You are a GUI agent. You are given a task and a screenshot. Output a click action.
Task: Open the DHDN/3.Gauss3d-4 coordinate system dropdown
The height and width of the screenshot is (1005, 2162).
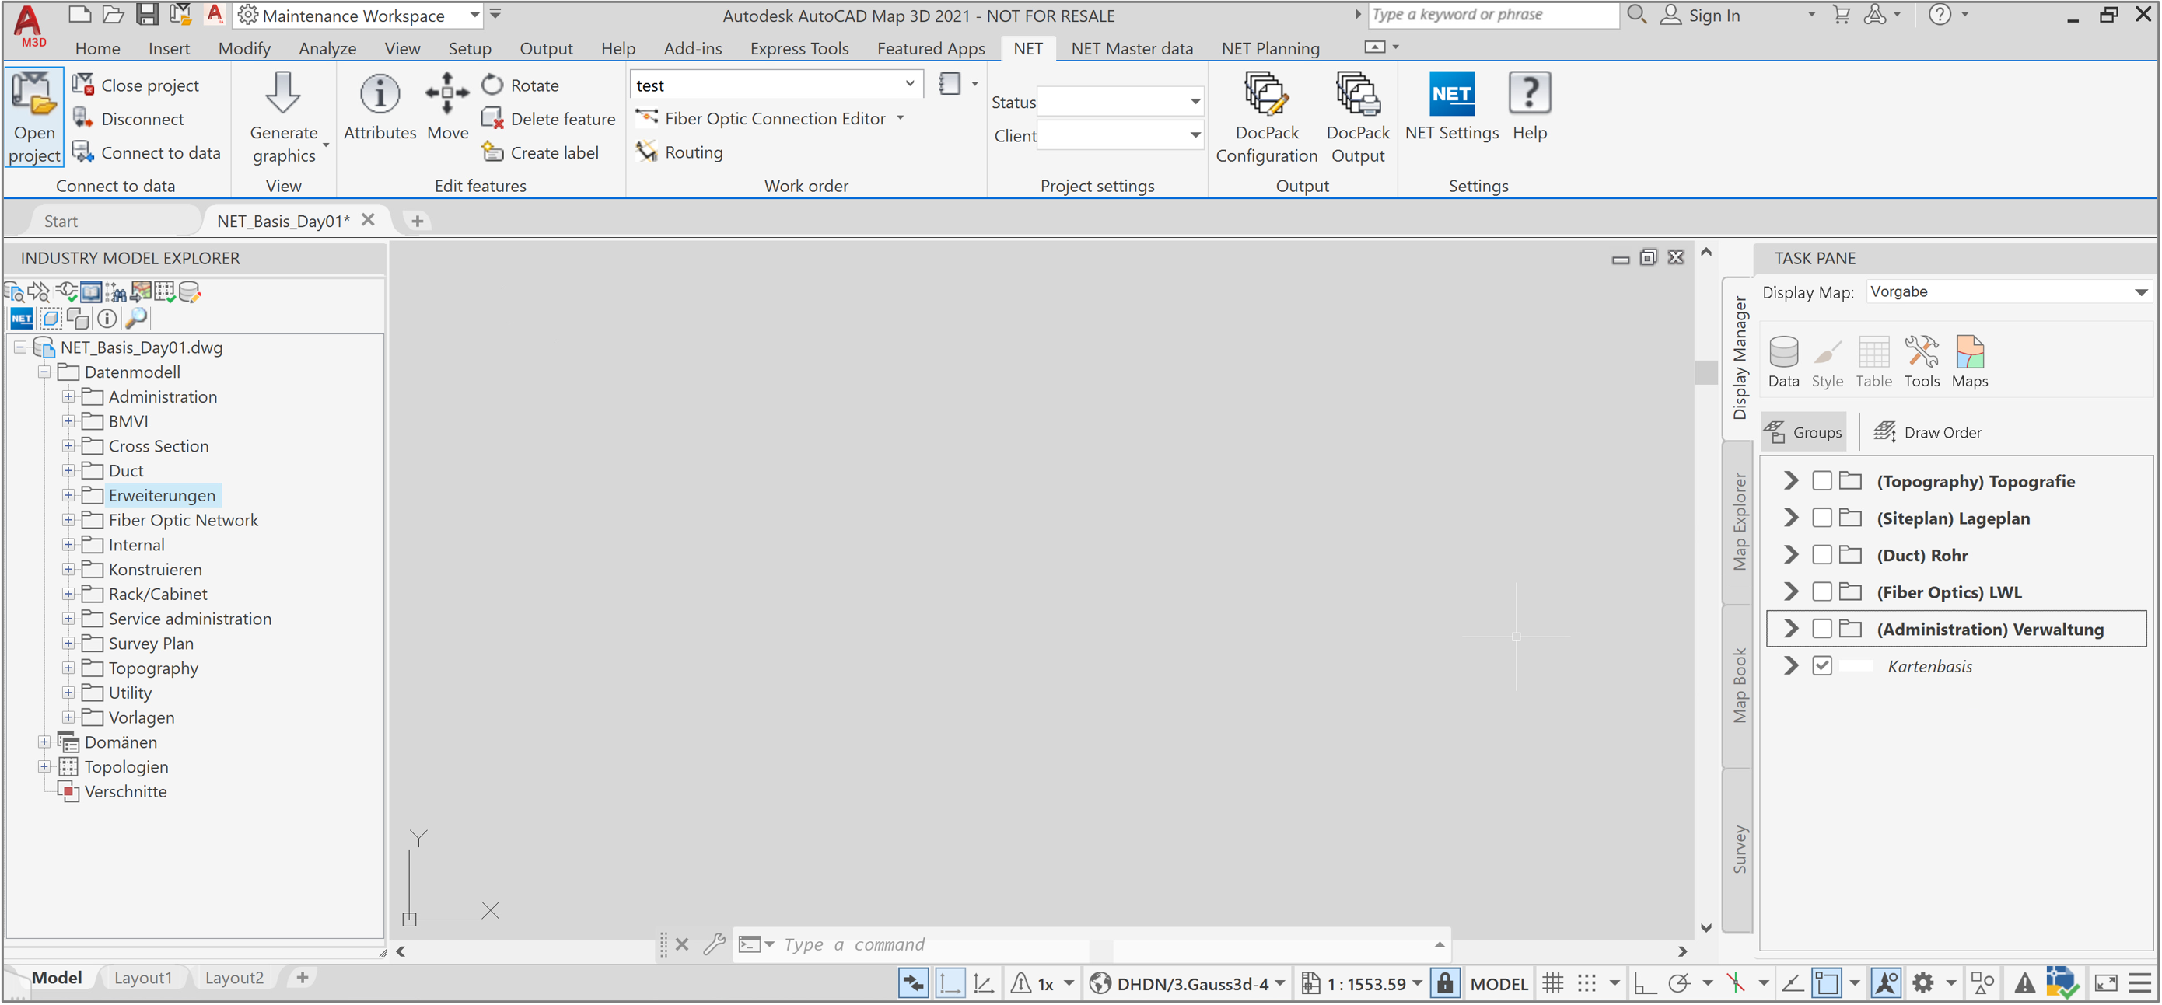pos(1279,983)
